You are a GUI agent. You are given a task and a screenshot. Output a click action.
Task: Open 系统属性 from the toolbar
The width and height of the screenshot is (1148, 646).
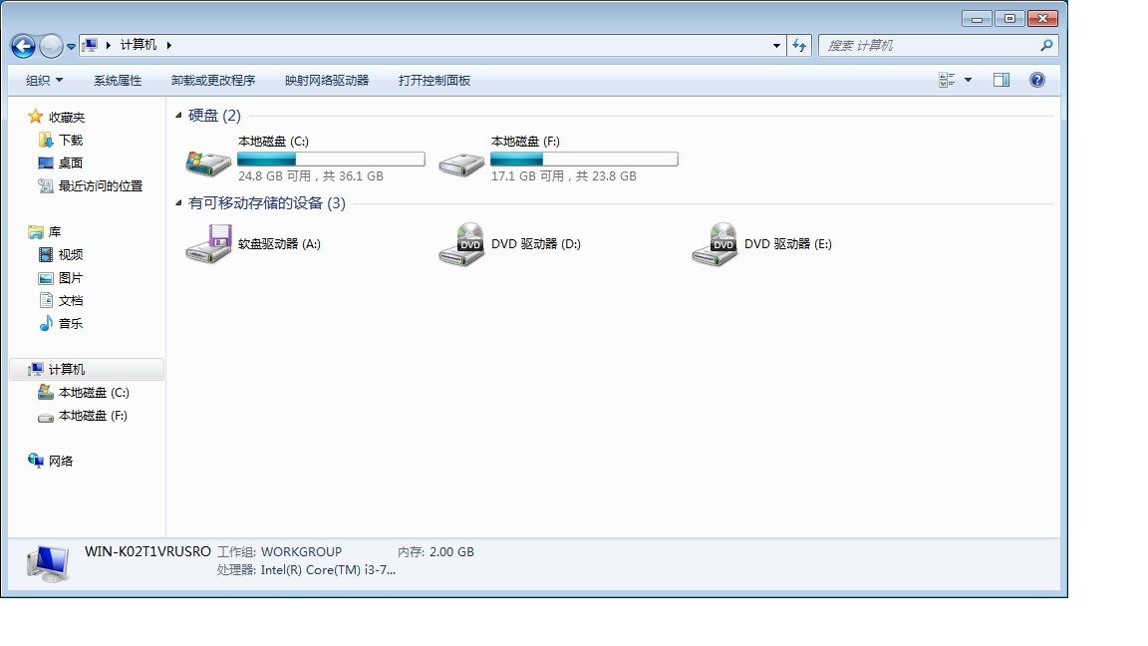pos(118,80)
